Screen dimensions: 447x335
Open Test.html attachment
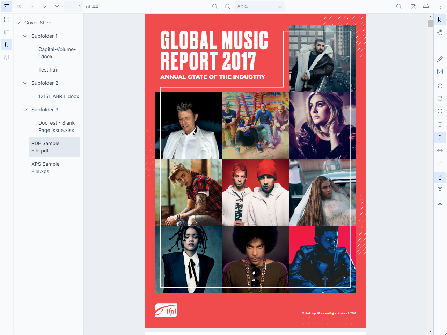tap(49, 70)
